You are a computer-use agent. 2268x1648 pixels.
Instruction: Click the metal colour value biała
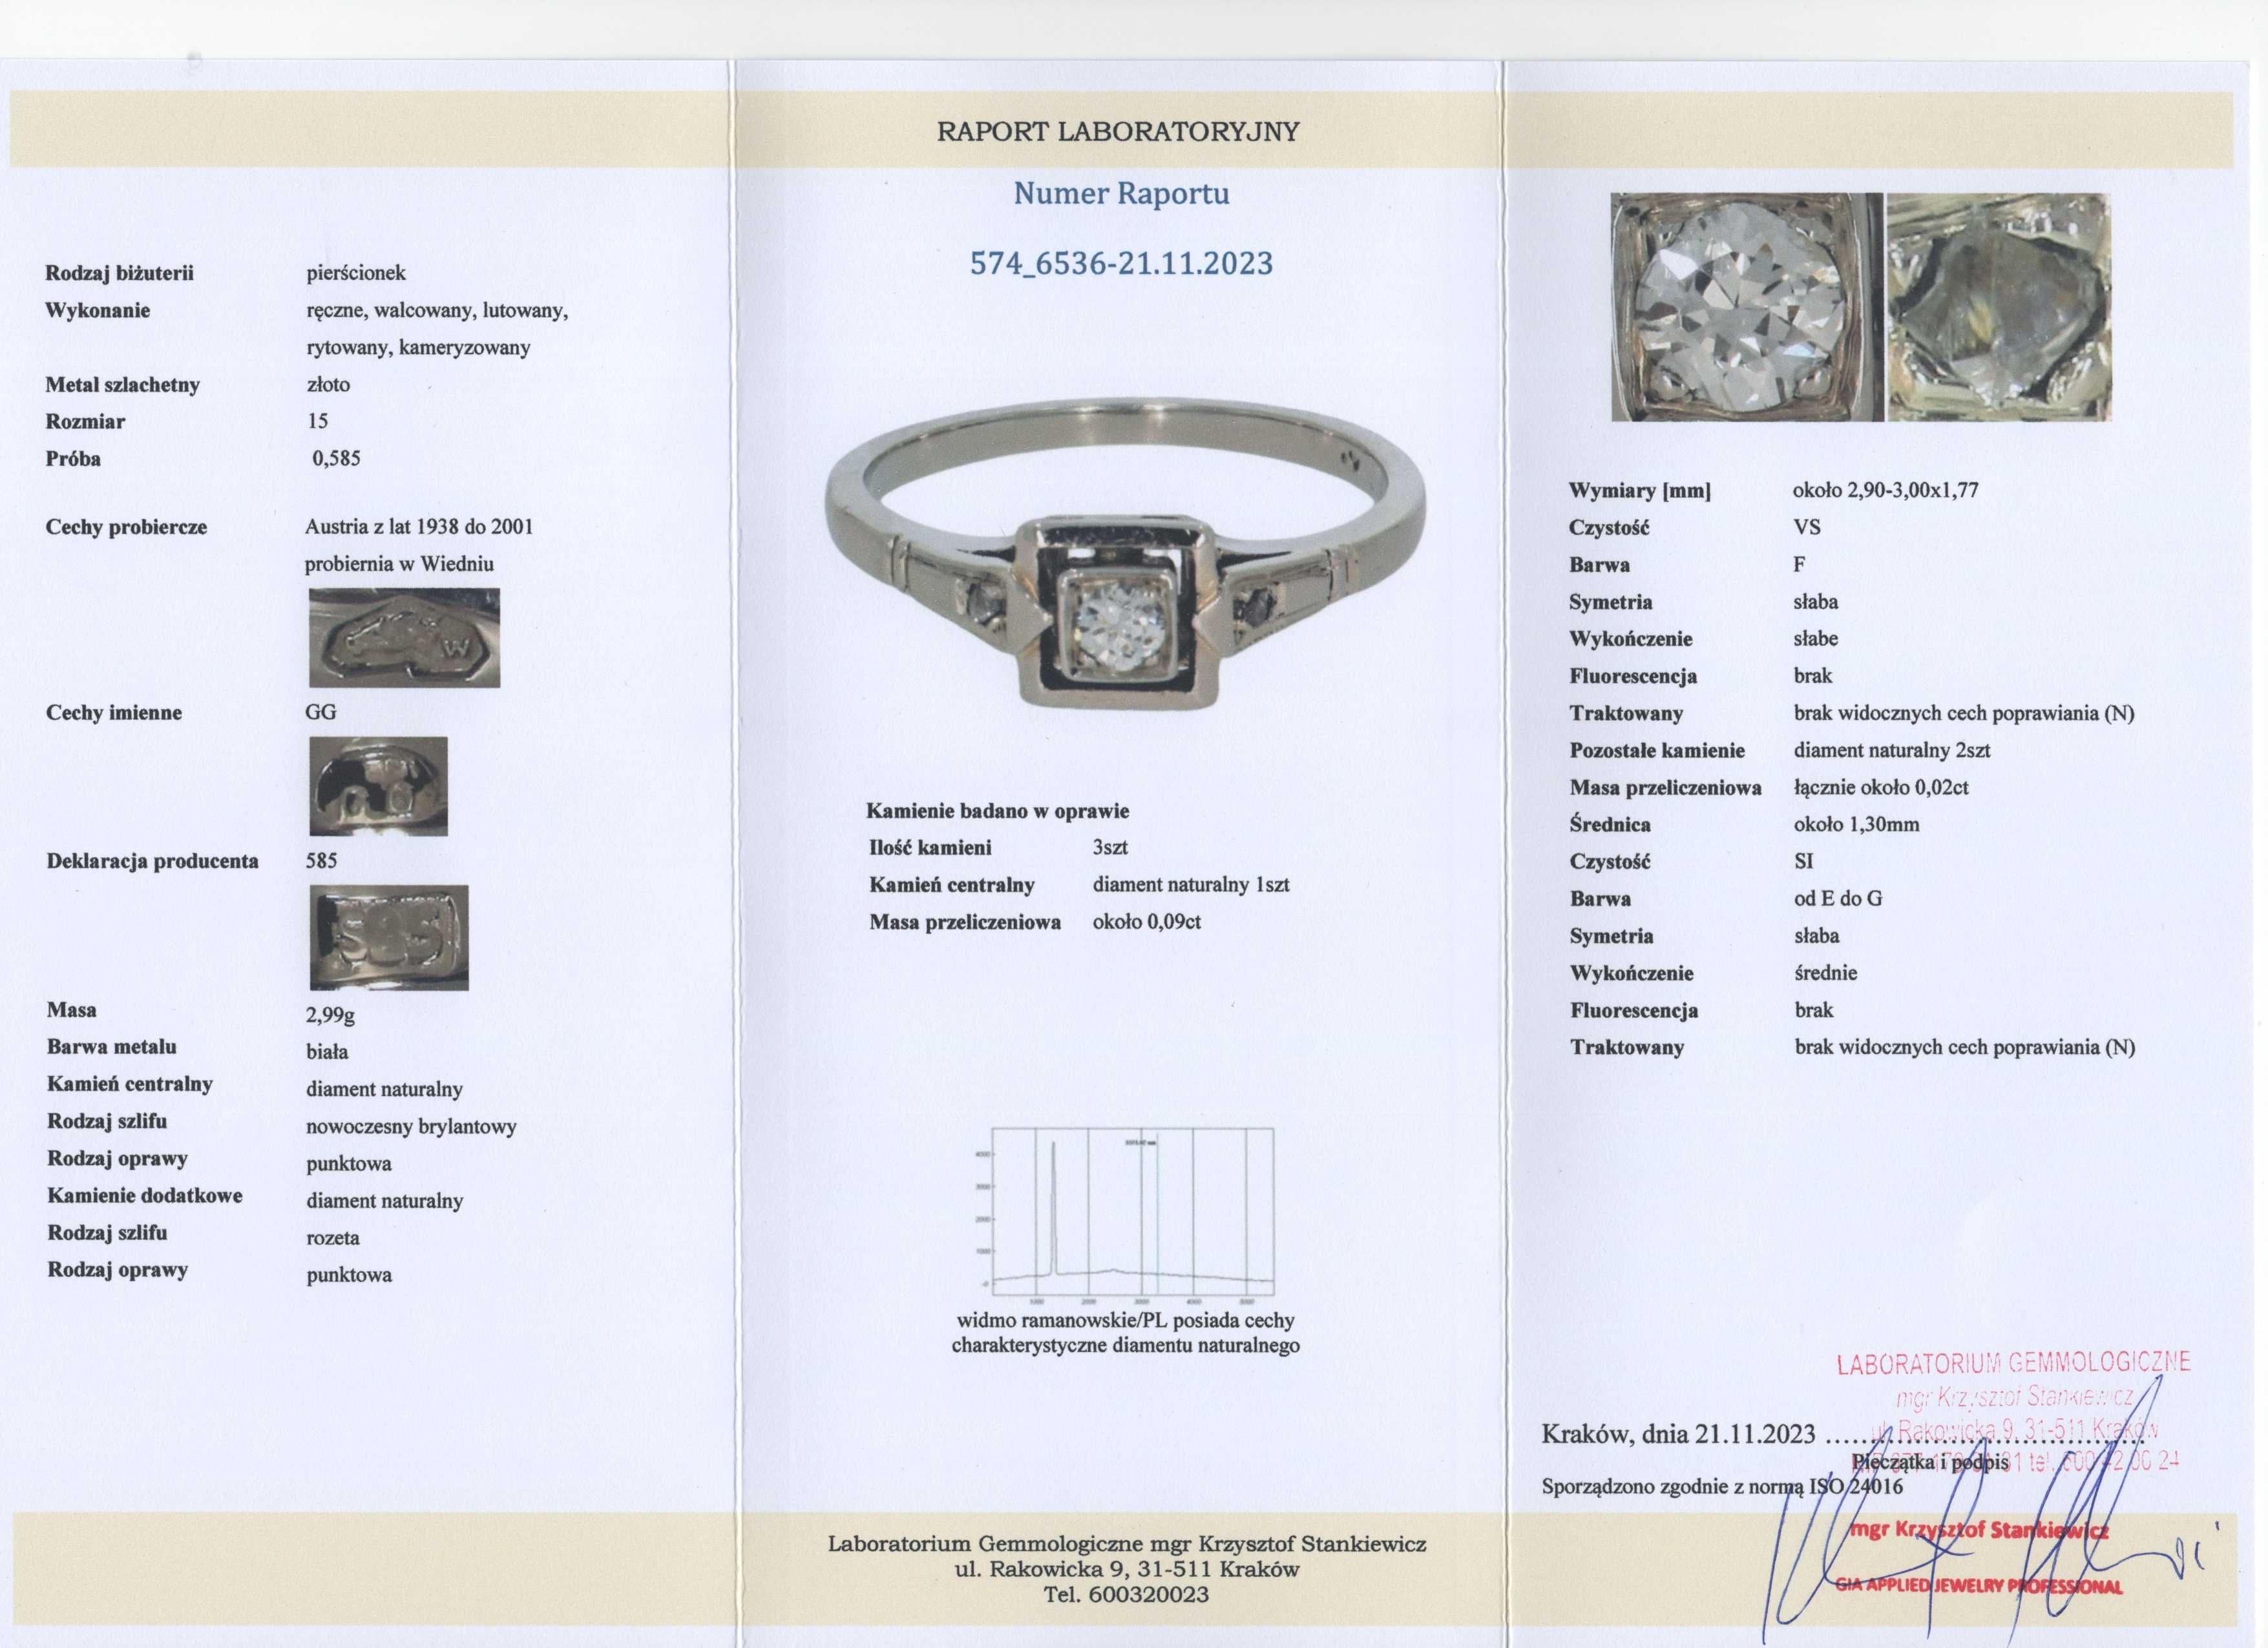pyautogui.click(x=327, y=1051)
